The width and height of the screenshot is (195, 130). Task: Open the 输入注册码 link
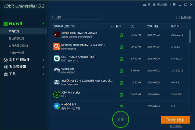(176, 126)
